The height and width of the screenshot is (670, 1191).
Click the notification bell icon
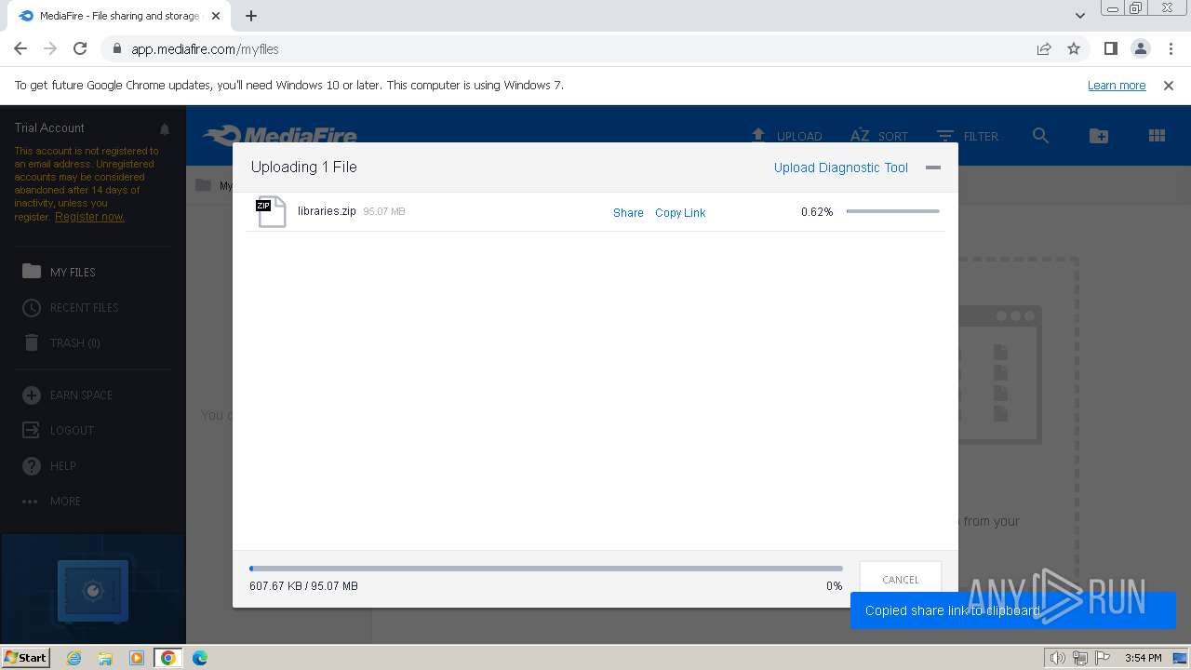[165, 128]
